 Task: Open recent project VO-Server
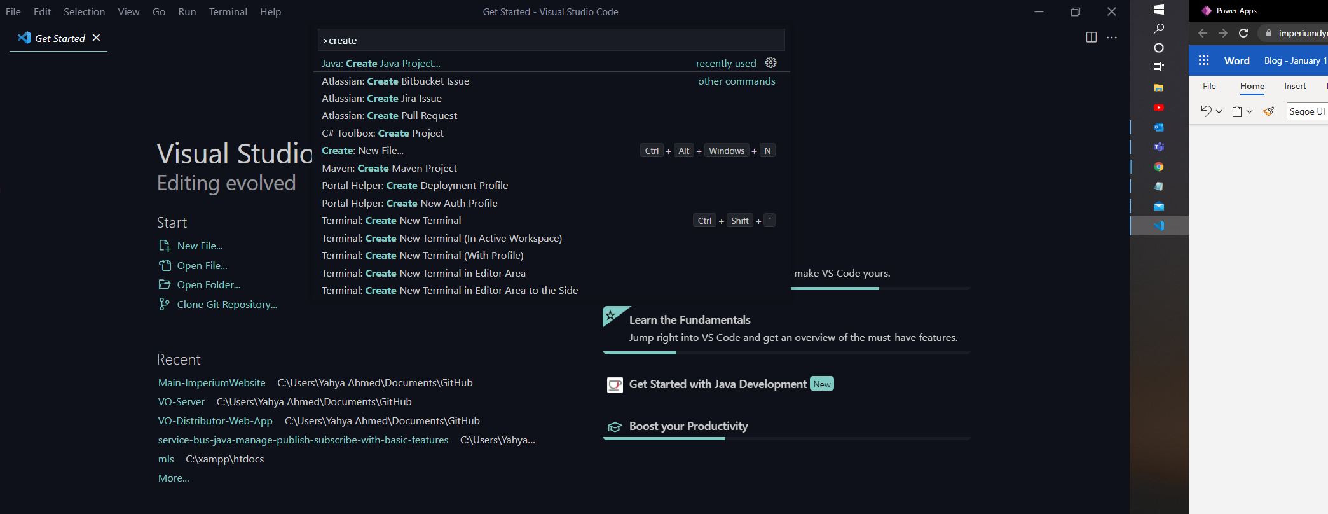(181, 401)
